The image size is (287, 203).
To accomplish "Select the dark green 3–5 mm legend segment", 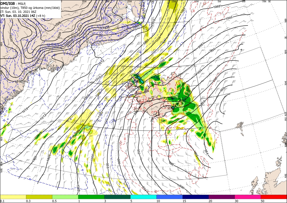I will point(117,197).
